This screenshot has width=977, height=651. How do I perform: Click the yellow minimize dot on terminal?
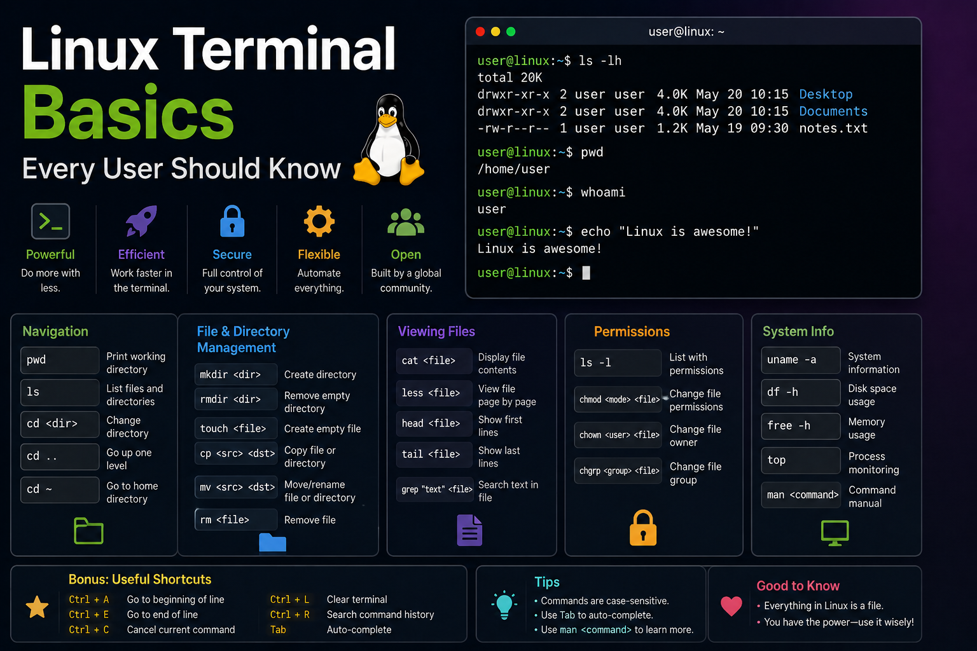click(495, 32)
